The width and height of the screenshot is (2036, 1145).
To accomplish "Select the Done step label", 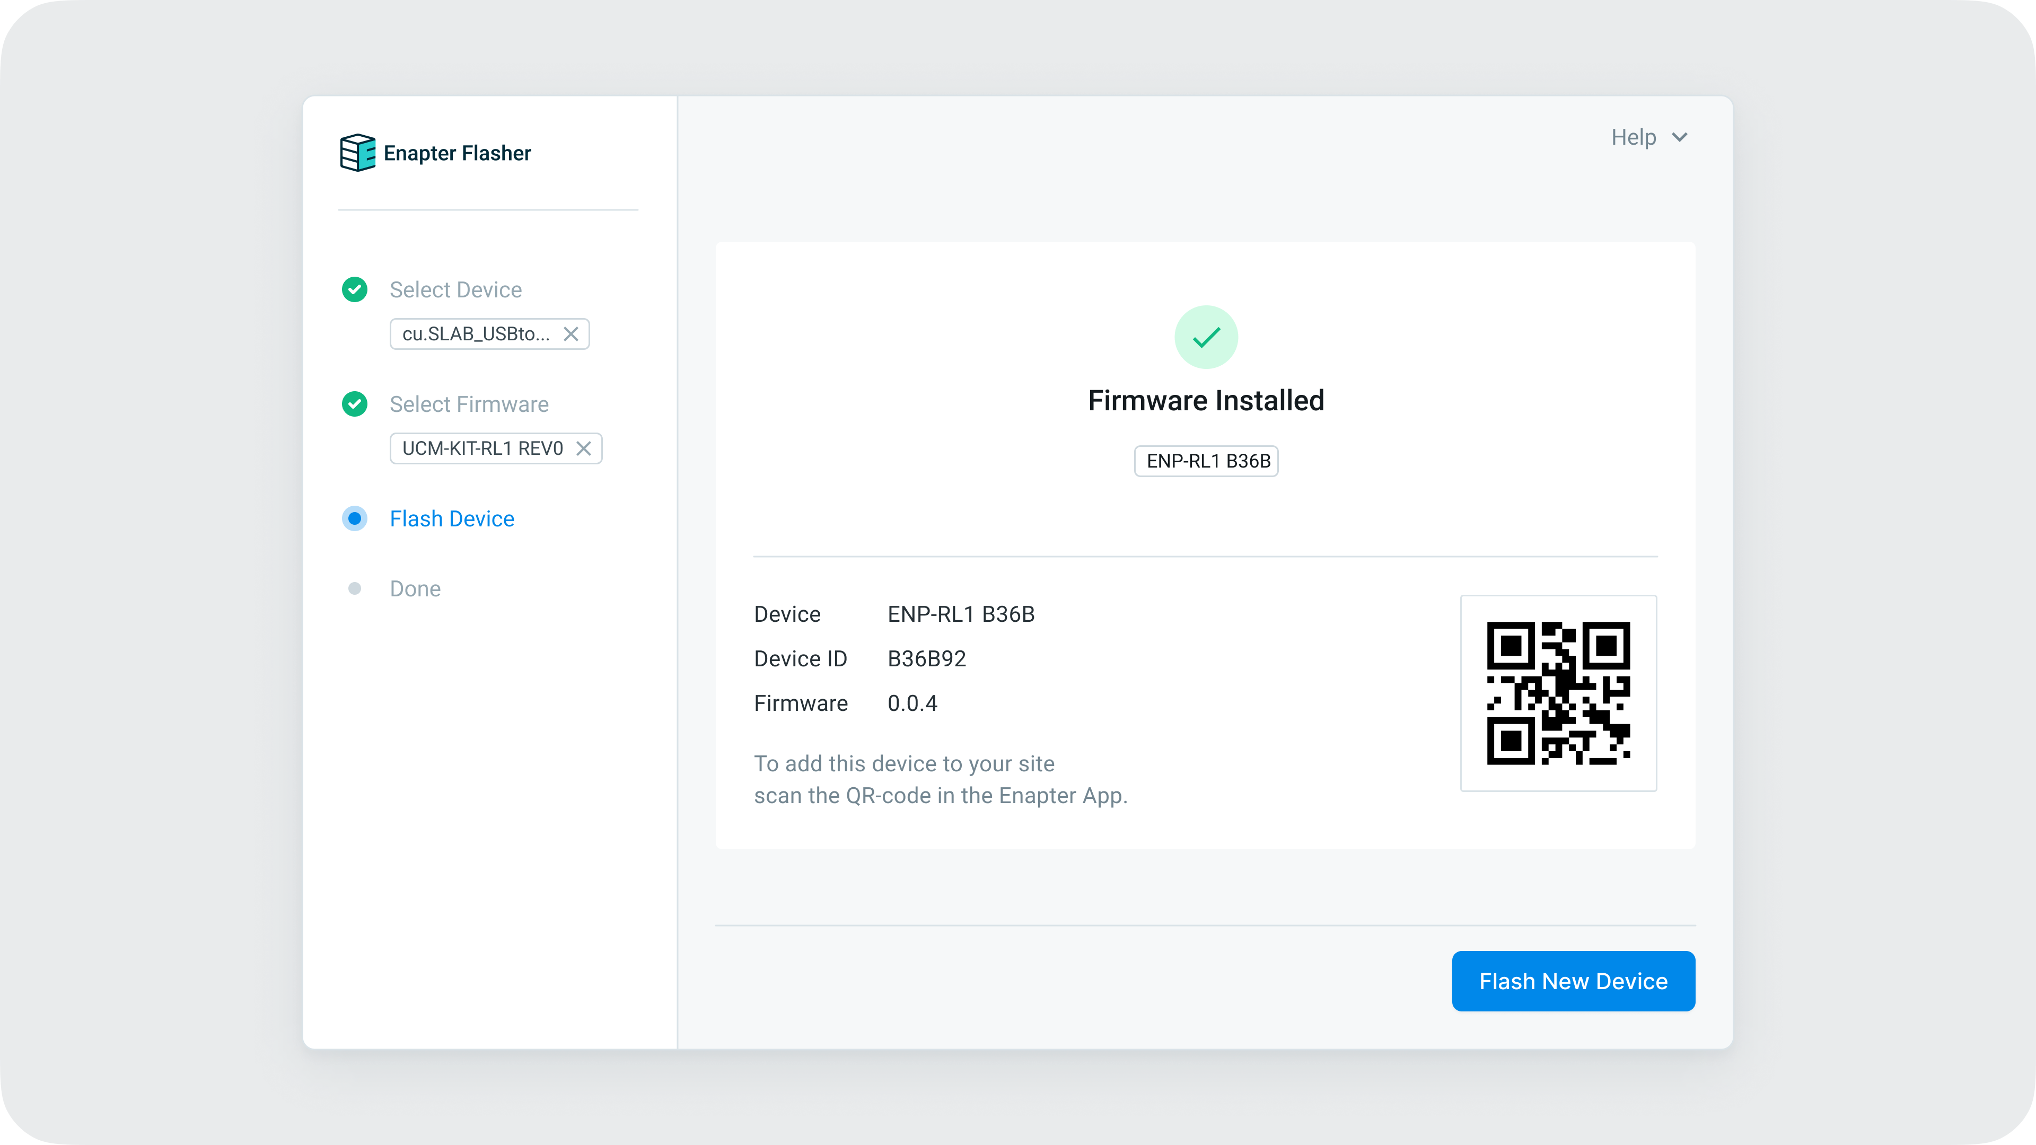I will [415, 589].
